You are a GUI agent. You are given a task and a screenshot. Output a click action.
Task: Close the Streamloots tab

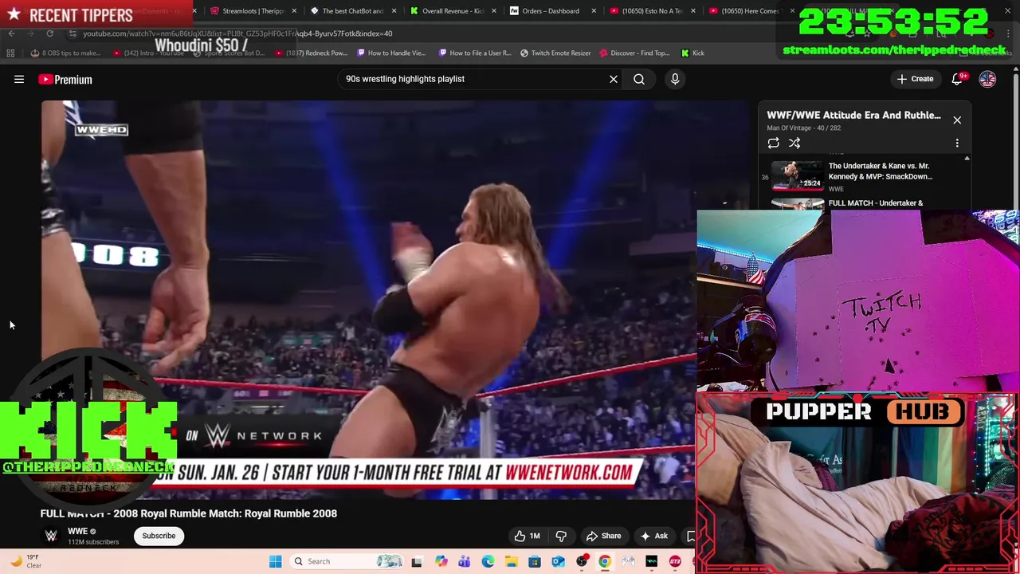295,11
